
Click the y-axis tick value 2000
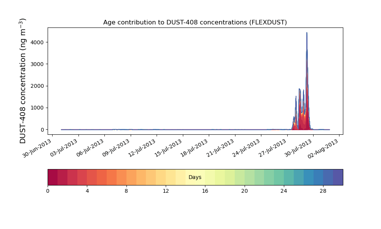pos(37,86)
